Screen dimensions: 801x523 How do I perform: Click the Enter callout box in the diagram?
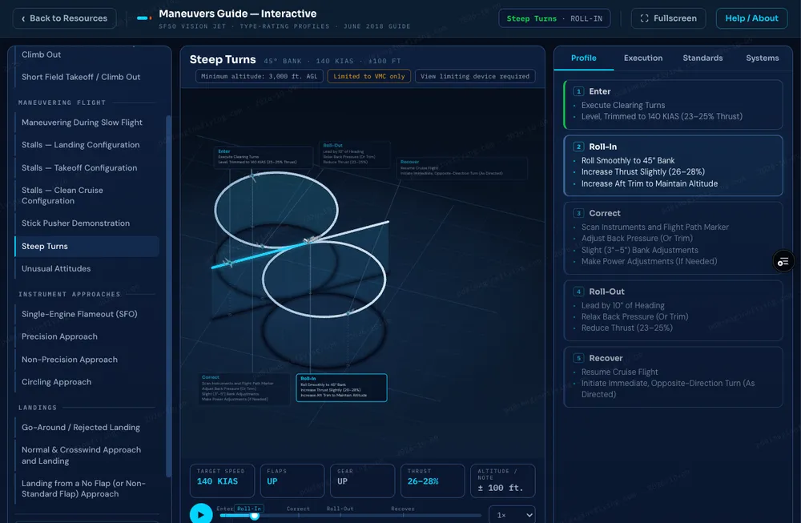point(264,157)
